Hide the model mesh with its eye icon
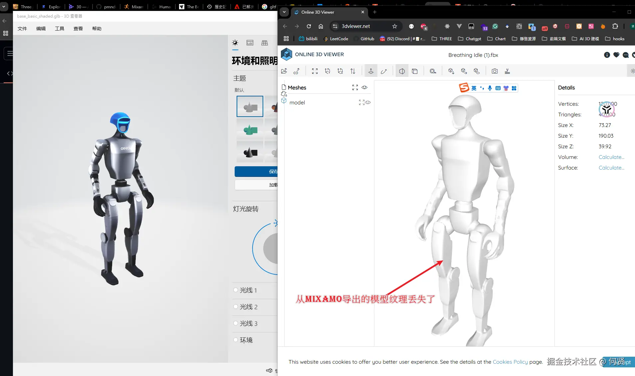Image resolution: width=635 pixels, height=376 pixels. (x=367, y=102)
